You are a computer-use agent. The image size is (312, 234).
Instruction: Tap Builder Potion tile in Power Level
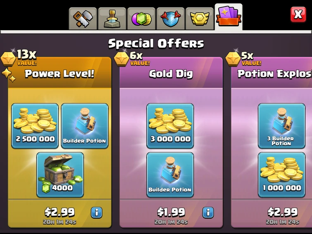(85, 126)
